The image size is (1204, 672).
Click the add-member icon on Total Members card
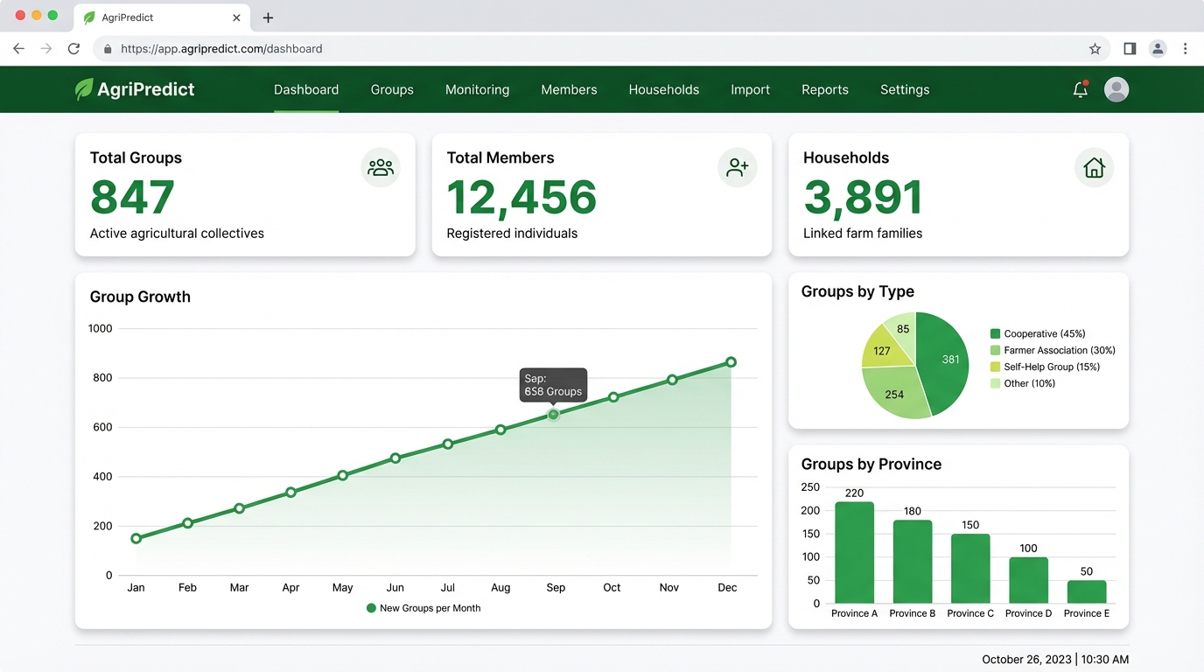click(x=738, y=167)
